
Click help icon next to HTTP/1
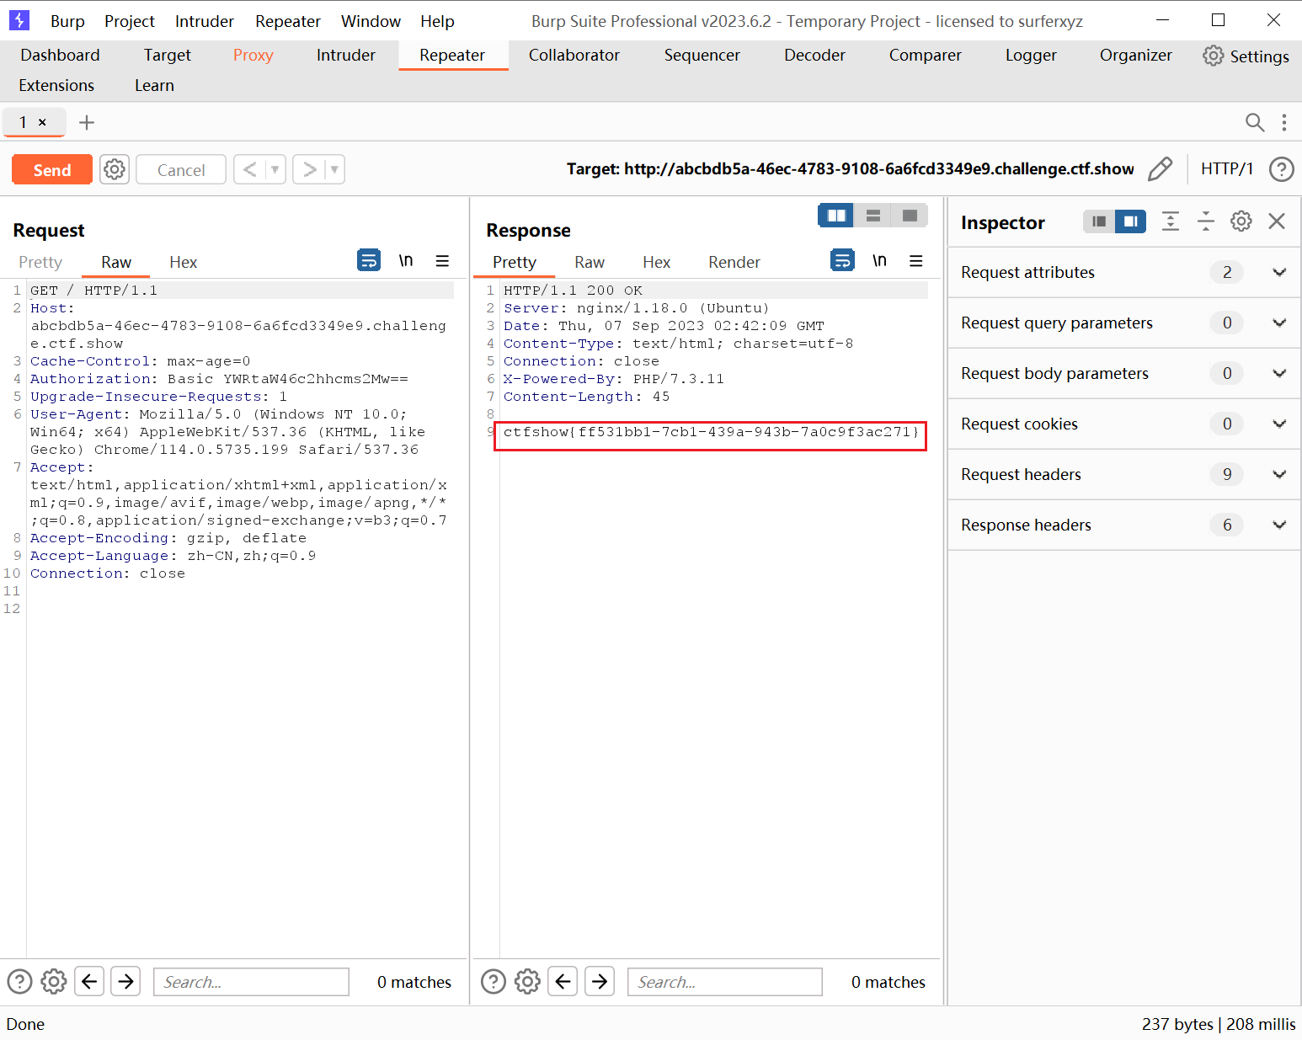click(1281, 169)
